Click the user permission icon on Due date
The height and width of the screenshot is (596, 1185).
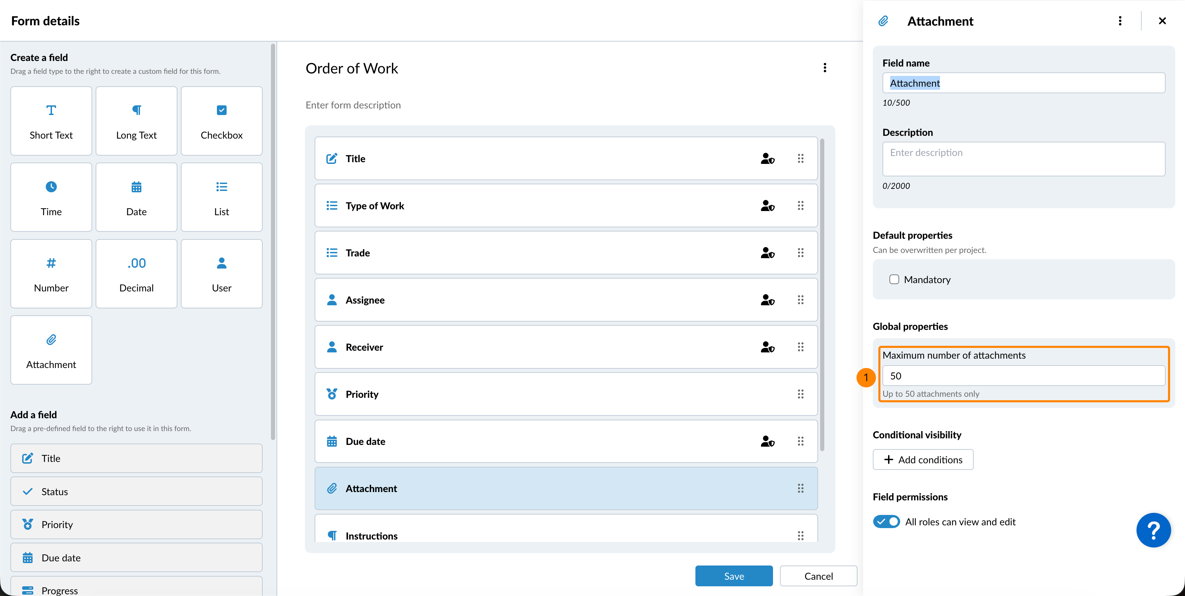(767, 441)
